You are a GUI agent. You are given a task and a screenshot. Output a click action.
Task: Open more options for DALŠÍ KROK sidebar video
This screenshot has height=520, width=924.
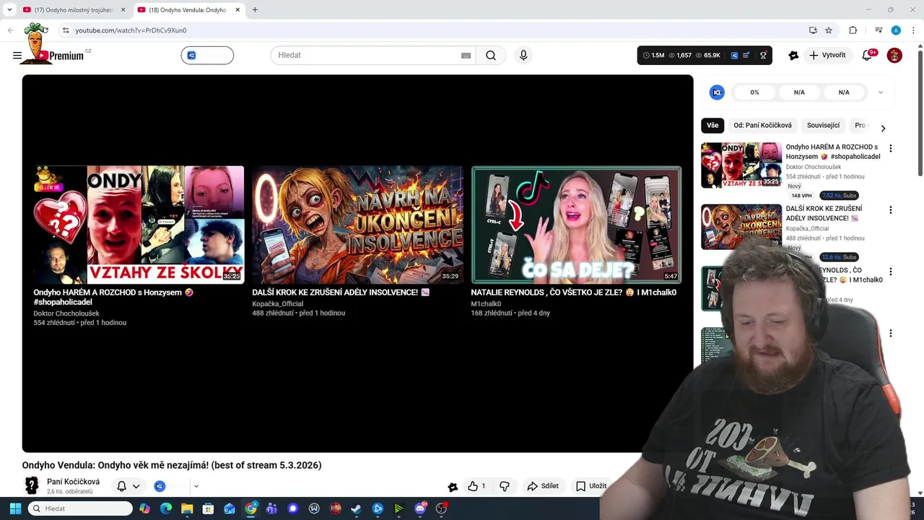click(x=890, y=210)
